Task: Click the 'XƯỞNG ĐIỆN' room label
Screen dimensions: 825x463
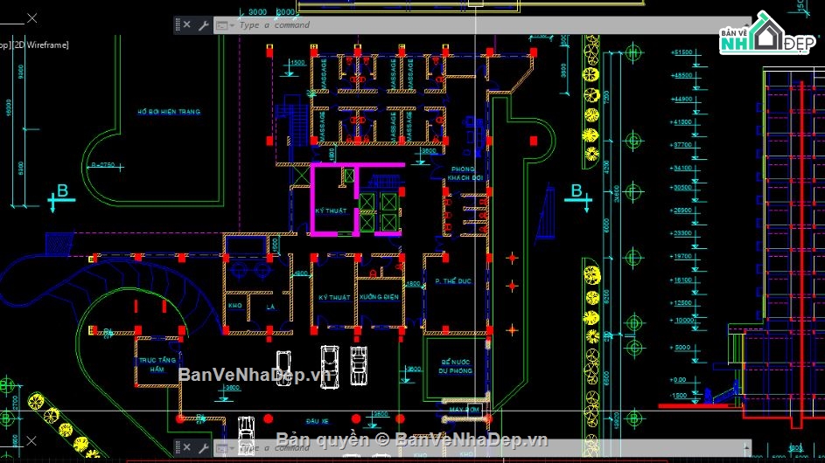Action: 379,297
